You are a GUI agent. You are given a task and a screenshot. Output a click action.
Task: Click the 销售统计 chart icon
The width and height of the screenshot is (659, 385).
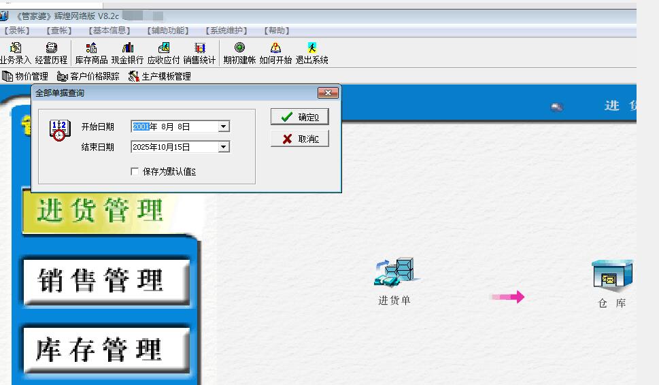click(199, 48)
